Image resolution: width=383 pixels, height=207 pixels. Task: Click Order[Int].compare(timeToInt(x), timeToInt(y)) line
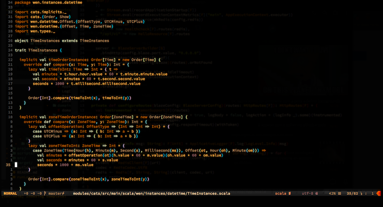point(79,98)
